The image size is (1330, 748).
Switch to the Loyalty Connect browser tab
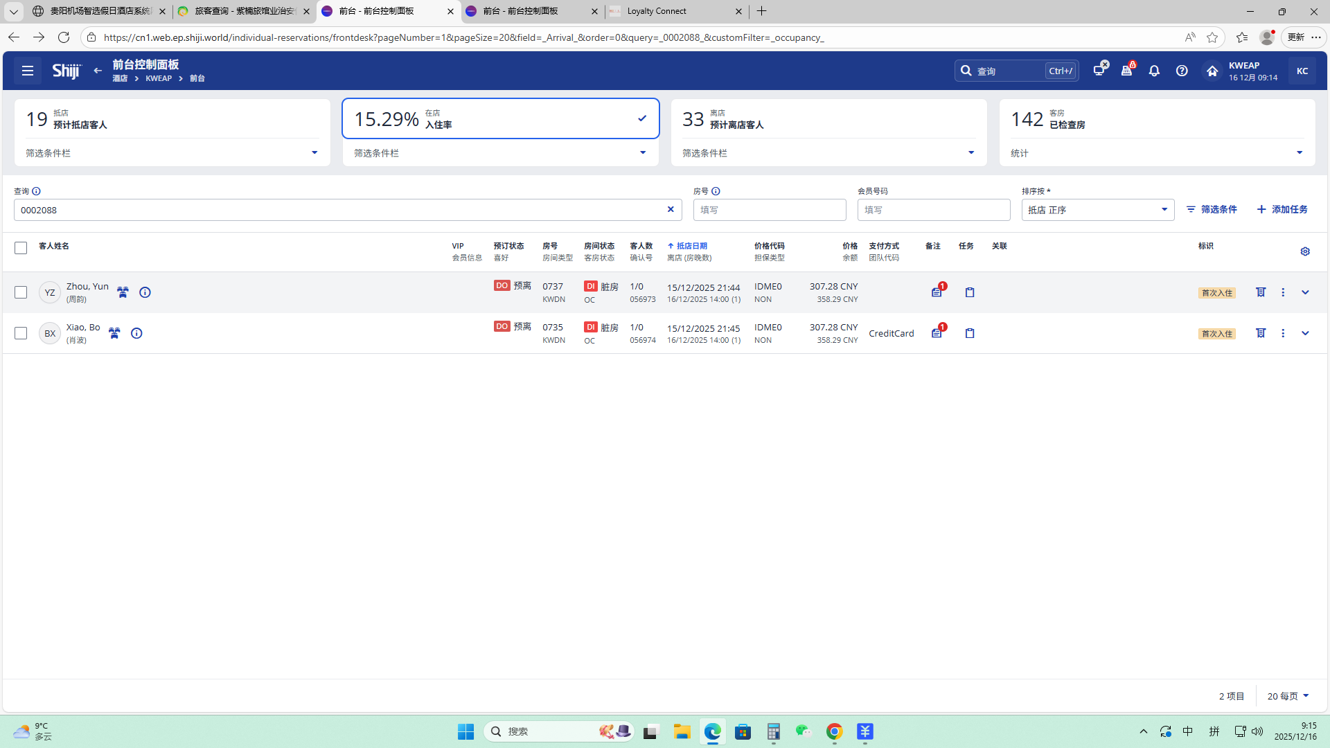click(x=656, y=11)
